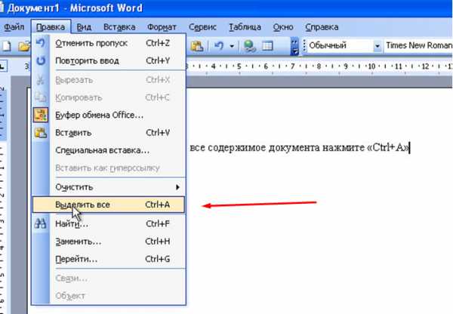Click the paste icon beside Вставить
Viewport: 453px width, 314px height.
pyautogui.click(x=41, y=133)
